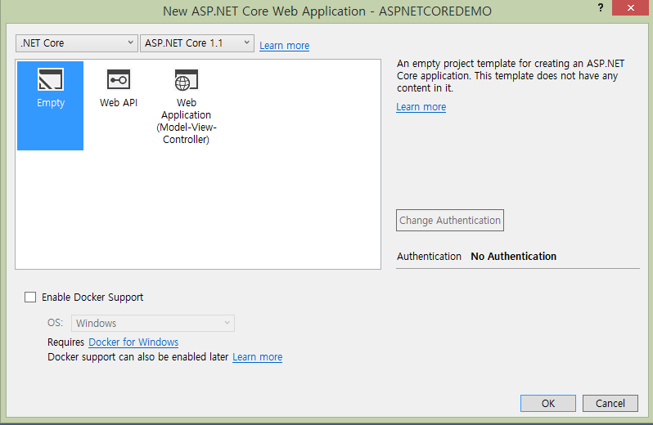
Task: Enable Docker Support checkbox
Action: pyautogui.click(x=30, y=297)
